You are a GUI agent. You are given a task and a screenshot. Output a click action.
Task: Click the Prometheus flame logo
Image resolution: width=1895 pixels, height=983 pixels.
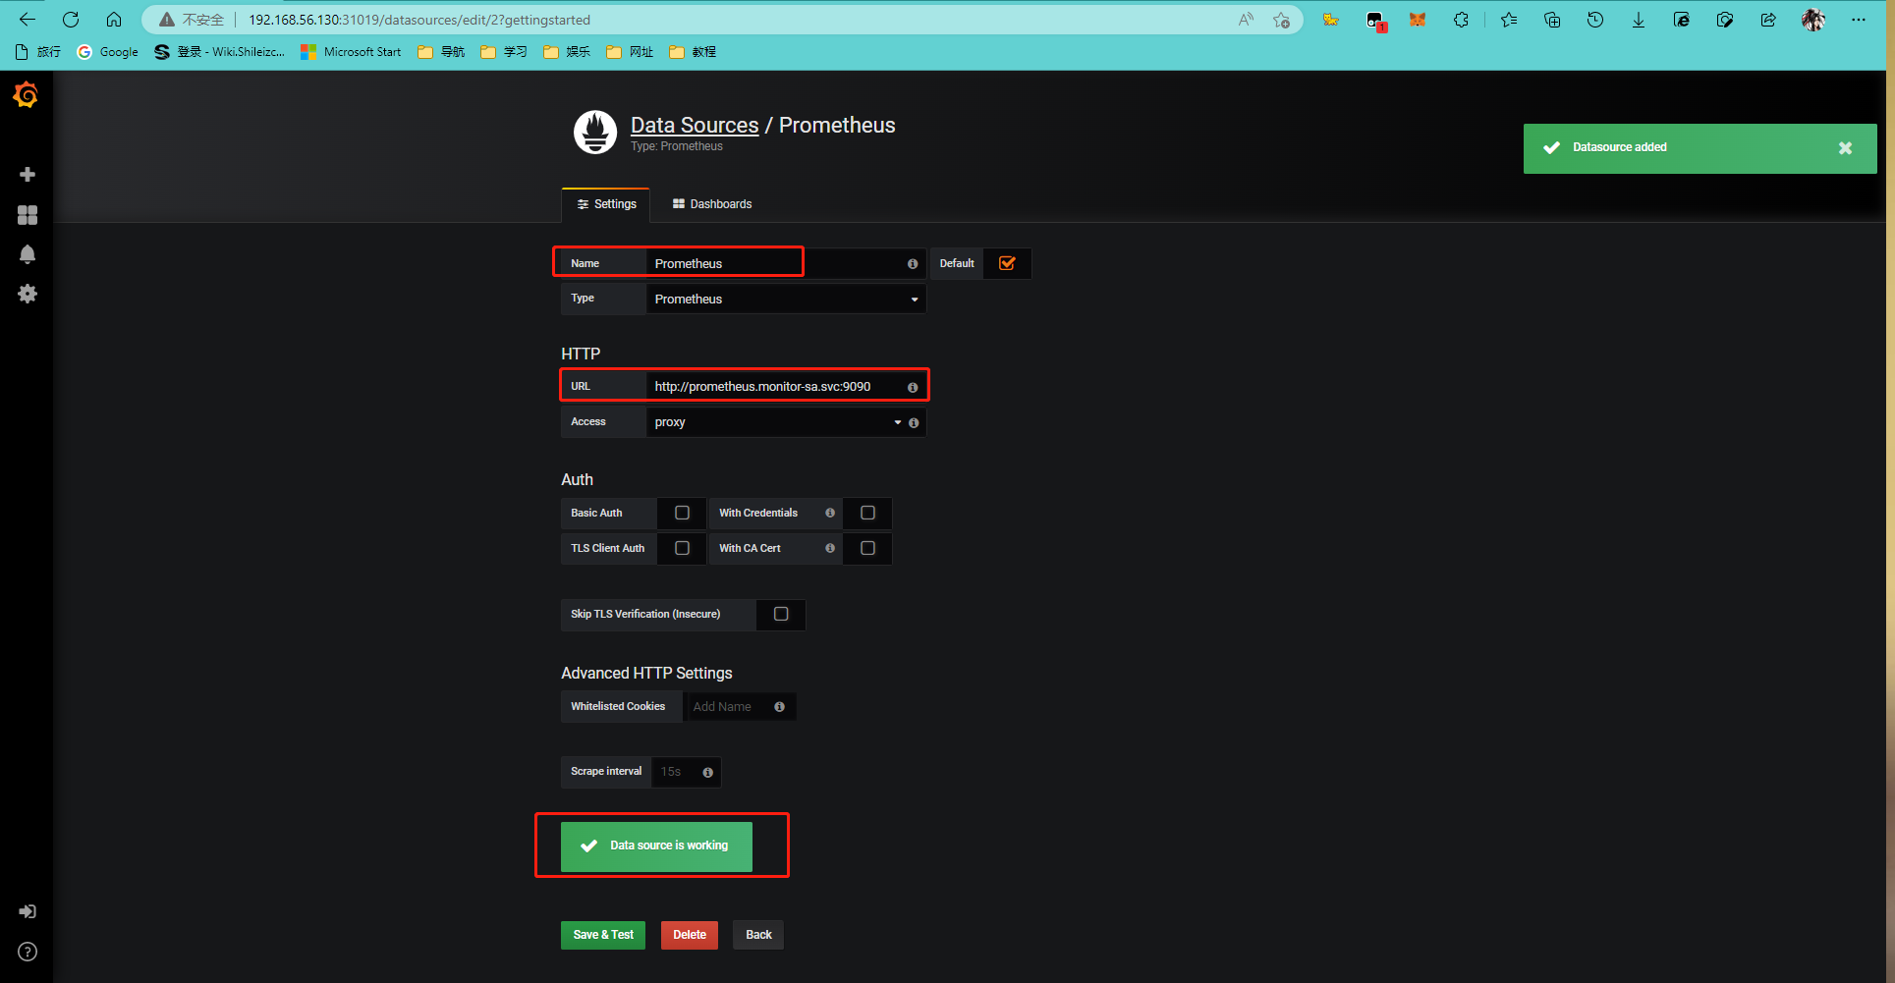coord(595,133)
